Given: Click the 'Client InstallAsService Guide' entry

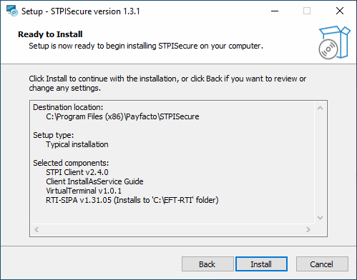Looking at the screenshot, I should (x=94, y=181).
